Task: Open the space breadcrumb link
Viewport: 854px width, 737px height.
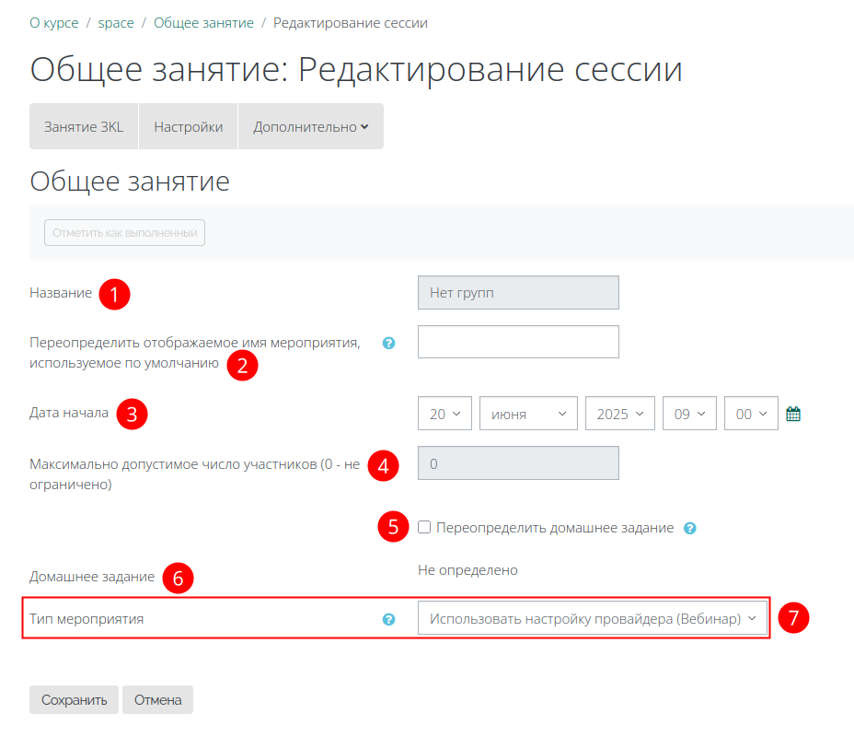Action: point(116,23)
